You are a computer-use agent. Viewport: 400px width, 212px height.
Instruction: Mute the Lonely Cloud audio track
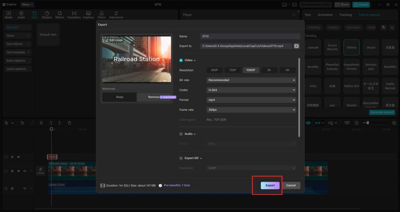tap(25, 188)
